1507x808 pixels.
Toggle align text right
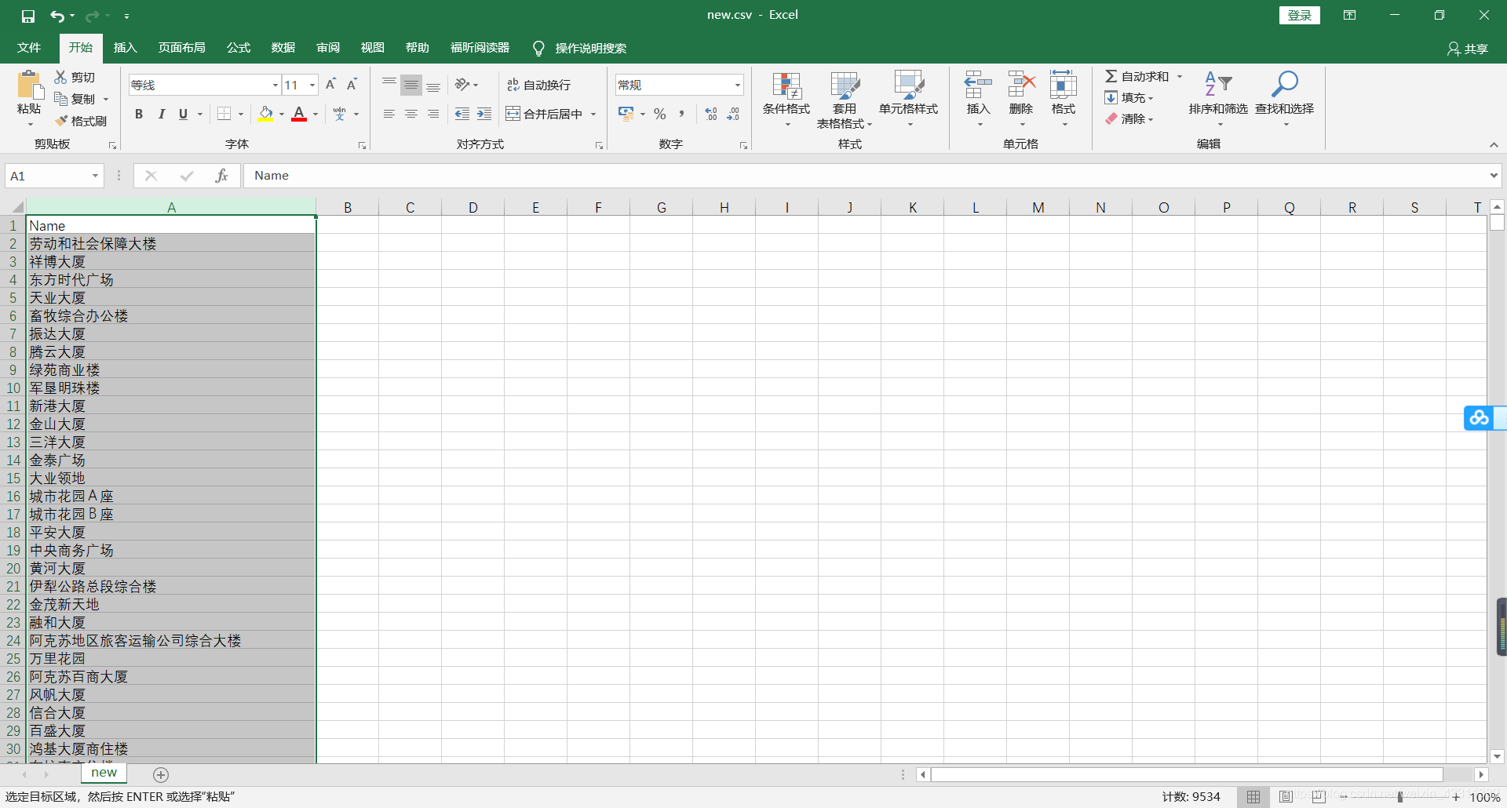point(433,114)
